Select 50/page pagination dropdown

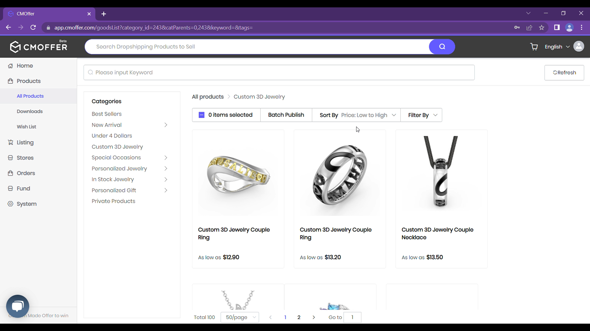tap(240, 317)
